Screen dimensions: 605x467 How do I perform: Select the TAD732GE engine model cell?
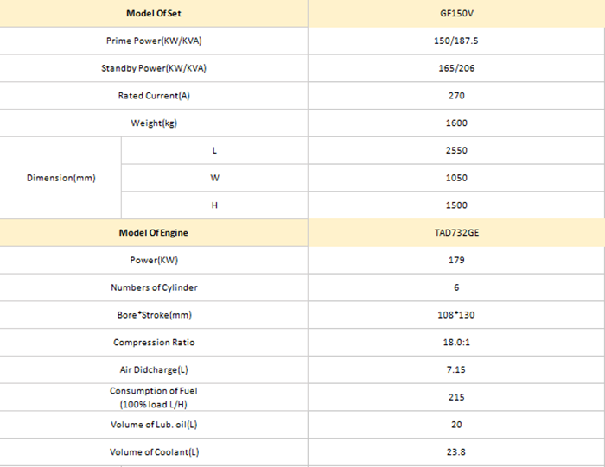(x=456, y=233)
